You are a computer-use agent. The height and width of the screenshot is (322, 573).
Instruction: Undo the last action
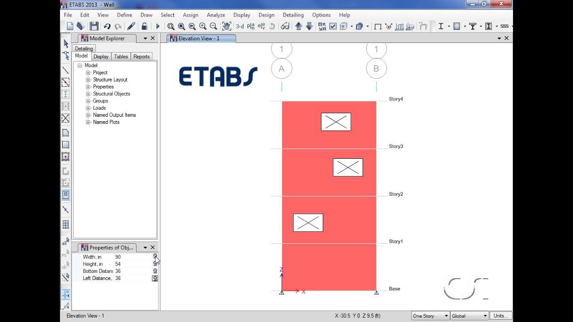(107, 26)
